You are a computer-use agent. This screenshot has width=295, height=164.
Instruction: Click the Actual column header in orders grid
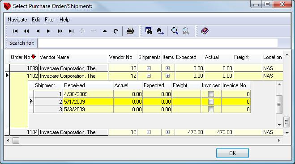218,57
